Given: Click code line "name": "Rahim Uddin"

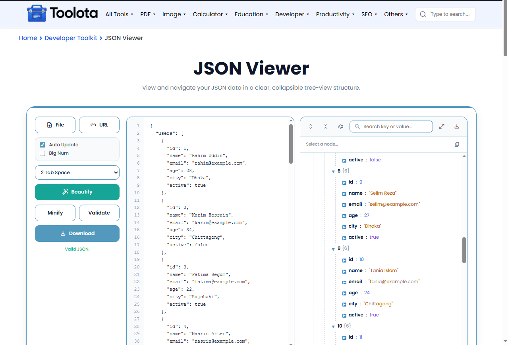Looking at the screenshot, I should (198, 155).
